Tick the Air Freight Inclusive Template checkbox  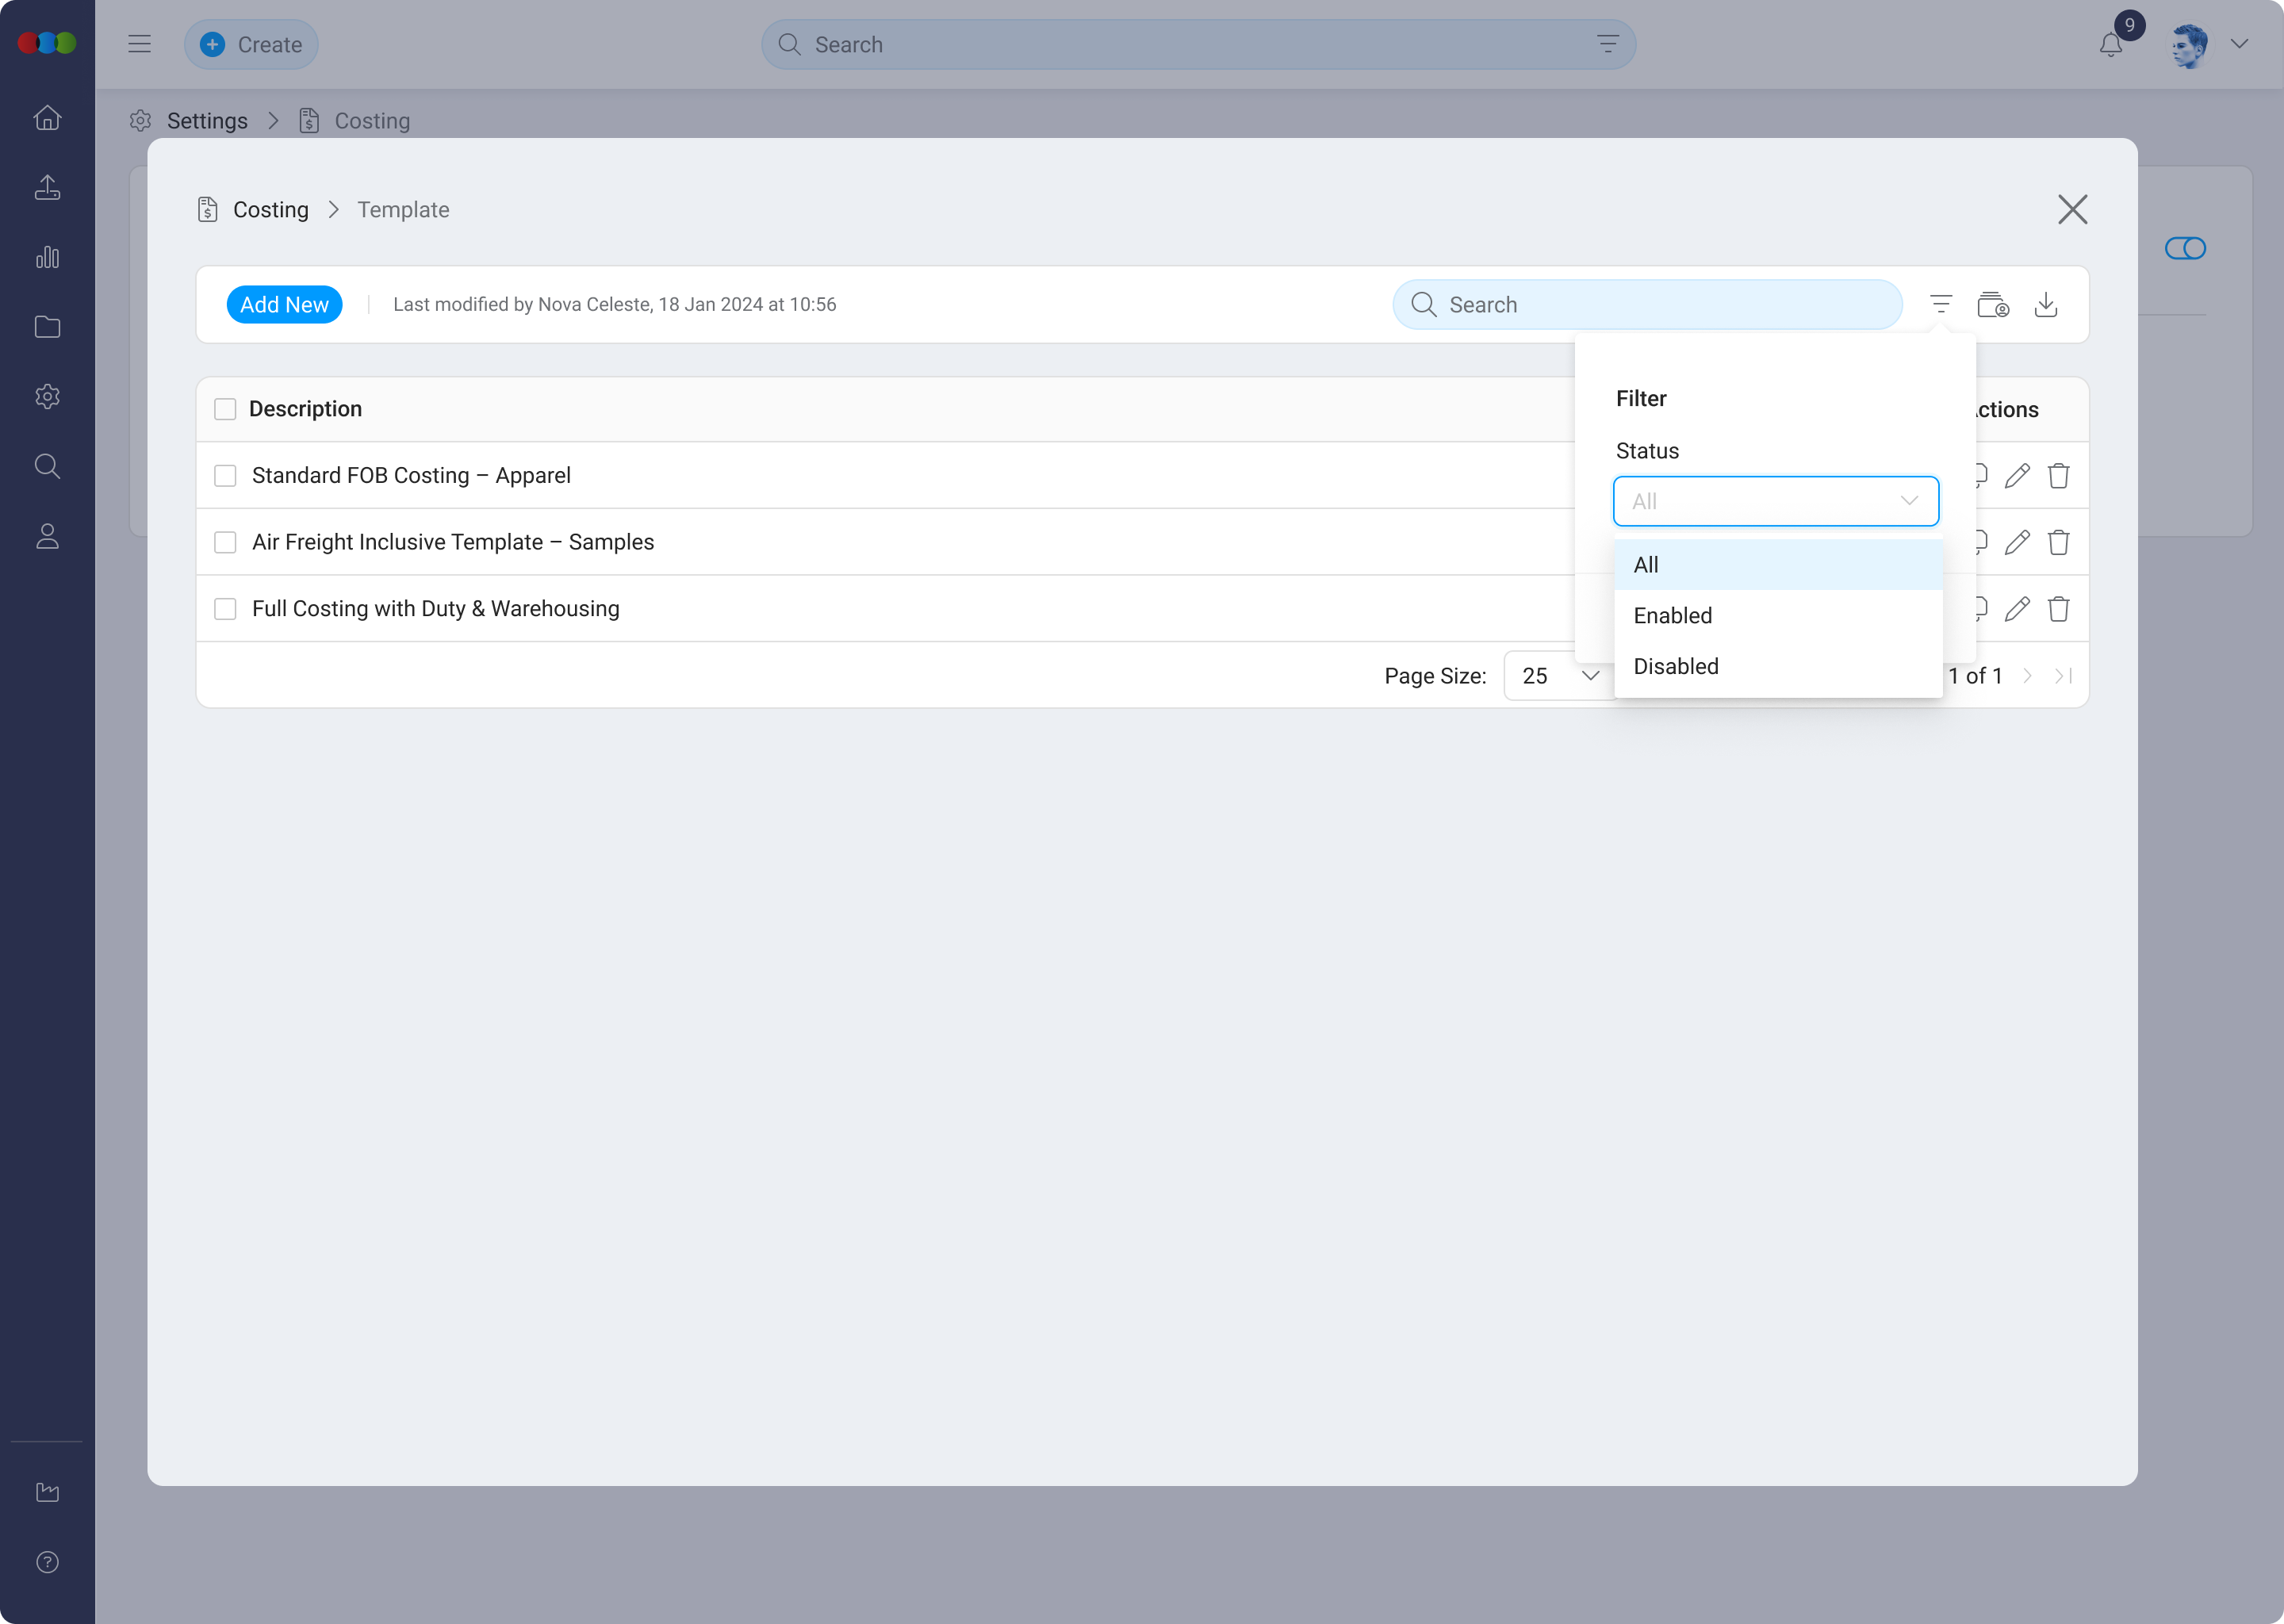[x=225, y=542]
